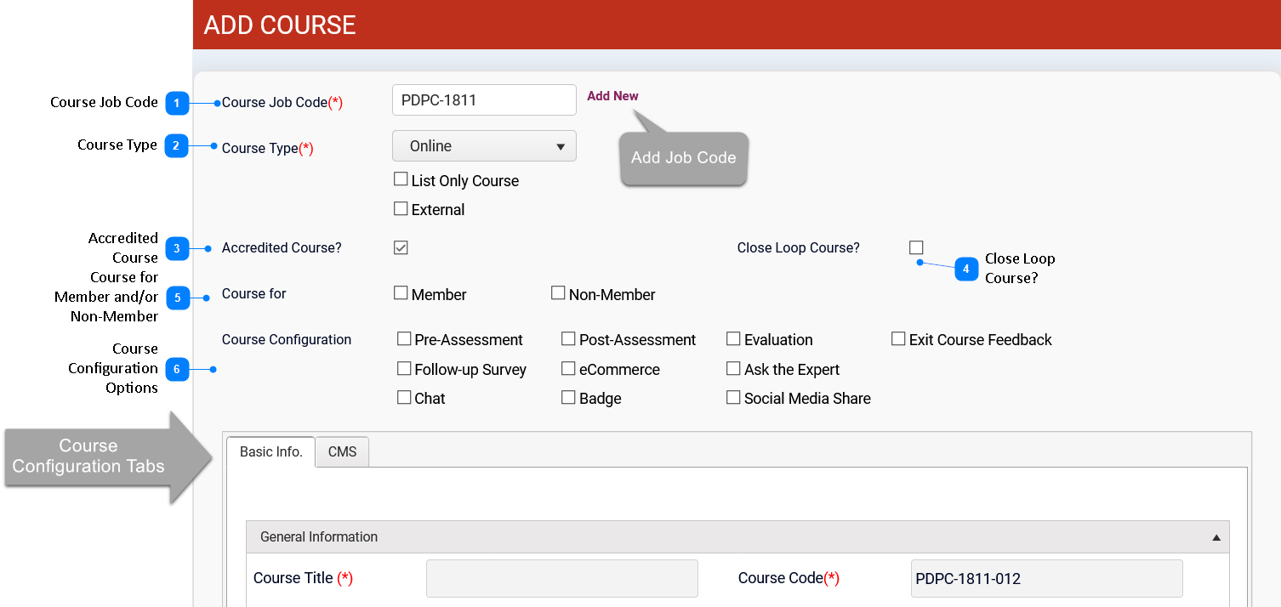The height and width of the screenshot is (607, 1281).
Task: Select the Non-Member checkbox
Action: pos(558,293)
